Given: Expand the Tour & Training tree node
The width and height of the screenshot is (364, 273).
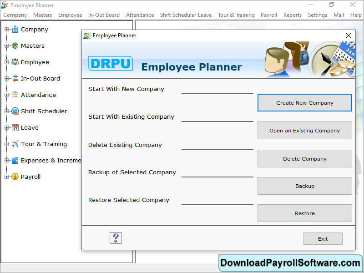Looking at the screenshot, I should 6,144.
